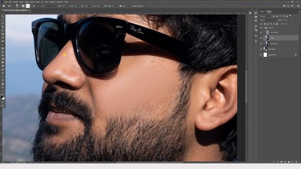Open the Actions panel play icon
This screenshot has height=169, width=301.
coord(250,13)
